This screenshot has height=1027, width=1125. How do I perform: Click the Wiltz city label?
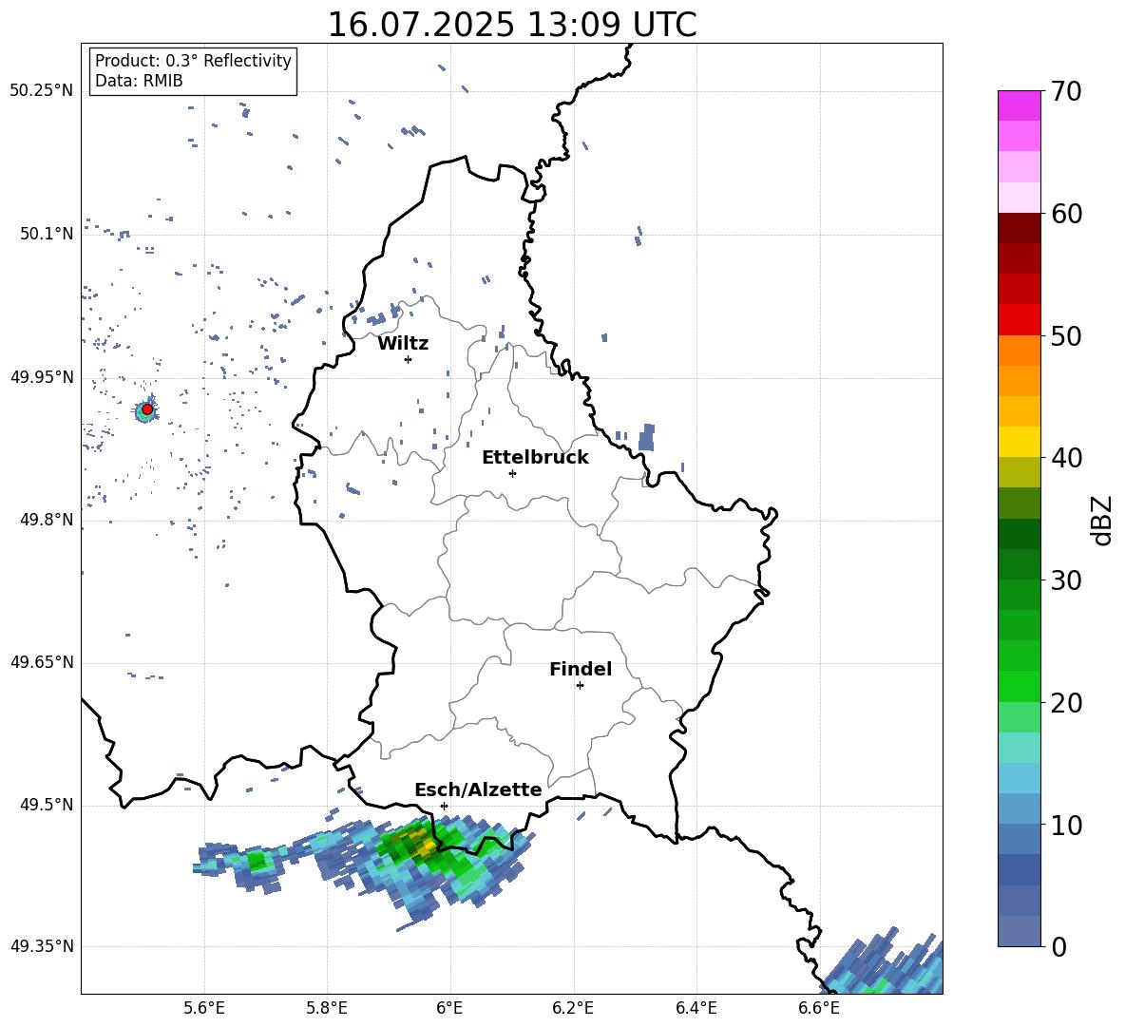(403, 344)
